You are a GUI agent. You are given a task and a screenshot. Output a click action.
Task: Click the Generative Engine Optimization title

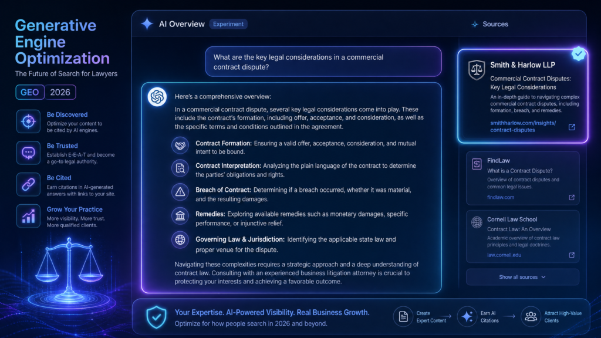point(62,42)
